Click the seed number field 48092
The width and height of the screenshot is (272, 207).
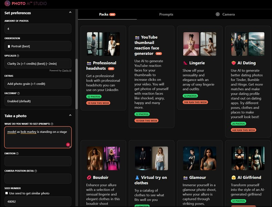click(38, 201)
